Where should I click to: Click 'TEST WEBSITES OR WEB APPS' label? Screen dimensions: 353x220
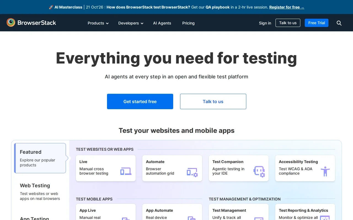point(105,149)
